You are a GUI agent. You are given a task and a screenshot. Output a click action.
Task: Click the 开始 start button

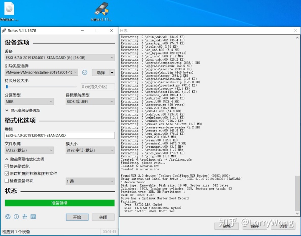click(x=77, y=217)
